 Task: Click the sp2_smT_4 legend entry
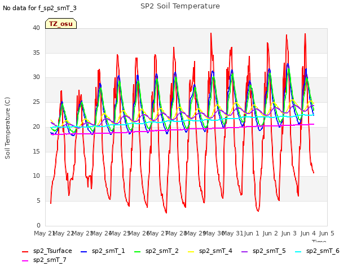tap(210, 251)
